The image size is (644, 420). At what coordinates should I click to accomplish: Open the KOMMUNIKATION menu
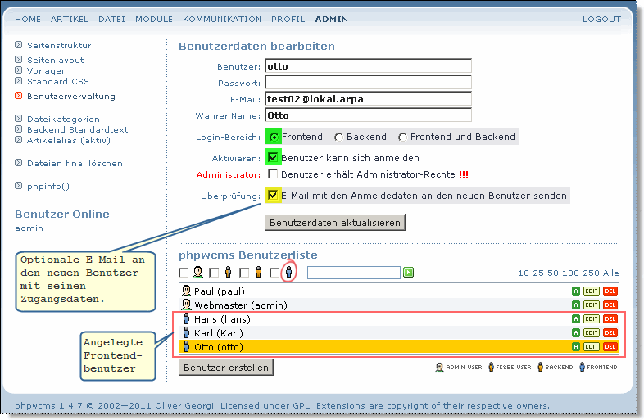[x=221, y=19]
